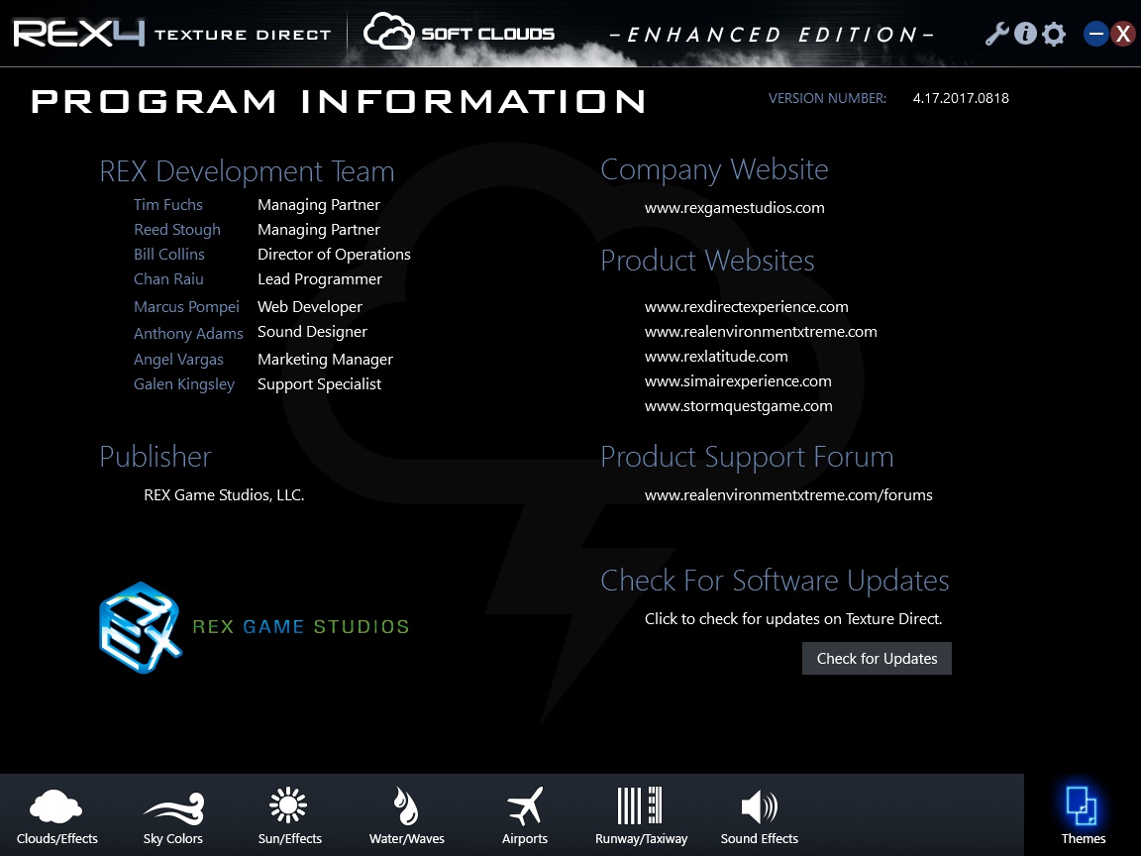The image size is (1141, 856).
Task: Click the name Bill Collins
Action: click(x=168, y=255)
